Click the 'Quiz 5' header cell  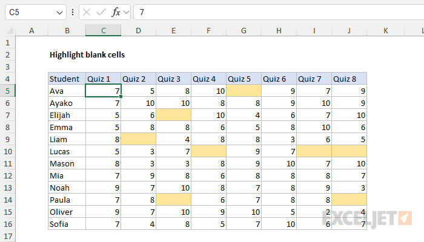(244, 79)
